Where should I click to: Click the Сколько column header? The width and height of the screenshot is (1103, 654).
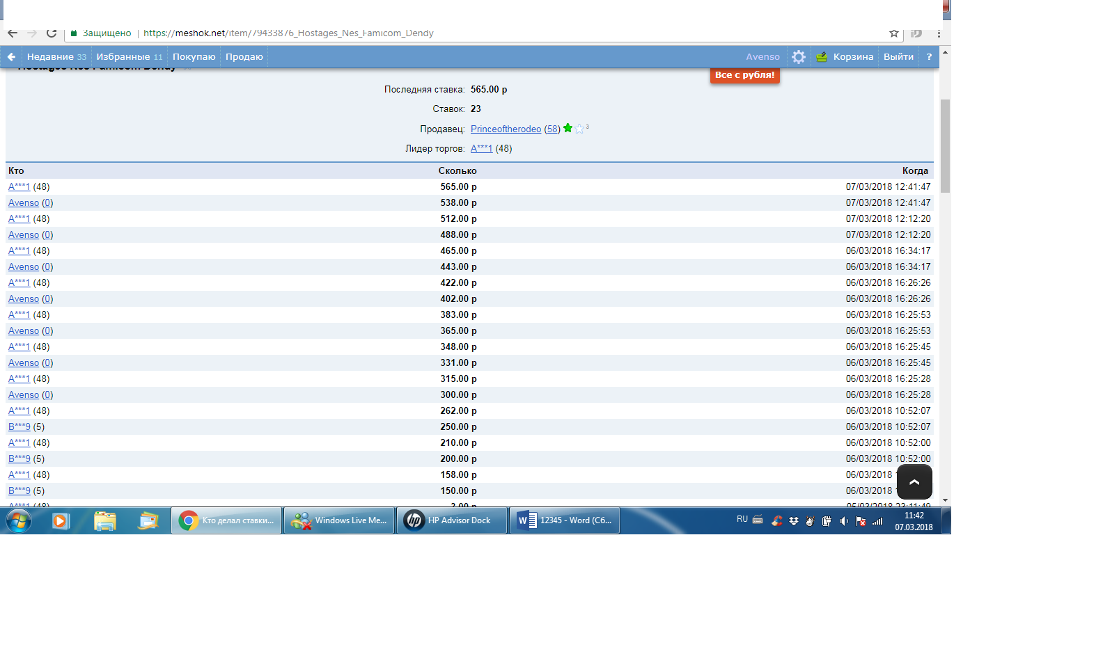457,171
